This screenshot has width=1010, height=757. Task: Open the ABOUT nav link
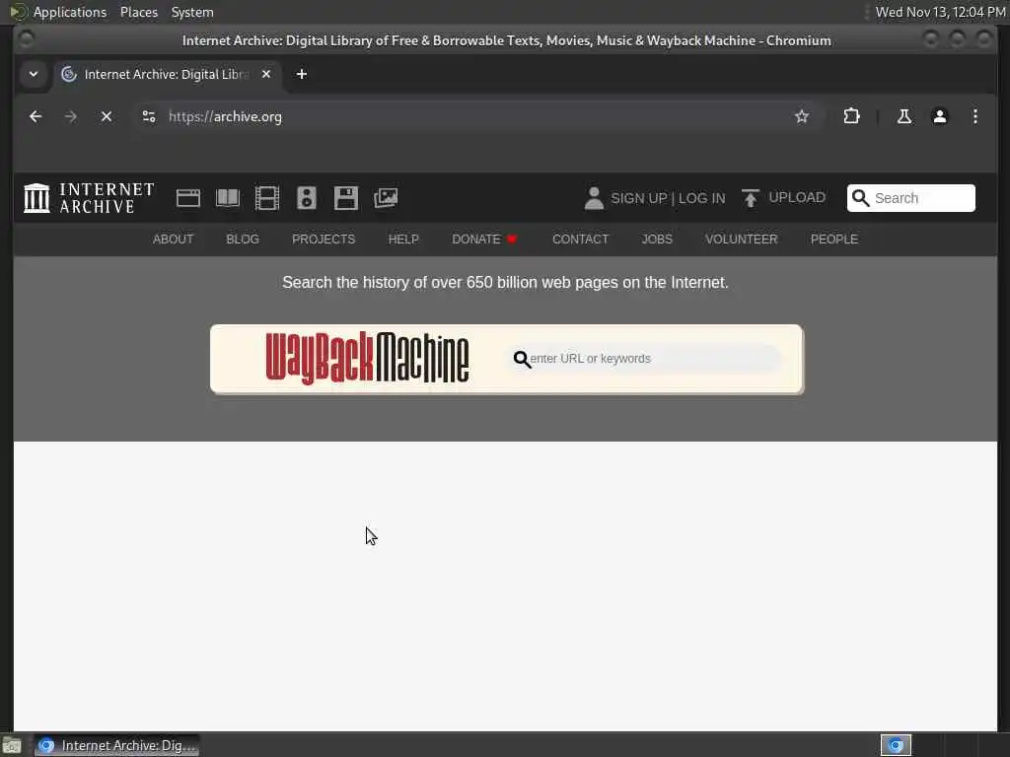point(173,240)
